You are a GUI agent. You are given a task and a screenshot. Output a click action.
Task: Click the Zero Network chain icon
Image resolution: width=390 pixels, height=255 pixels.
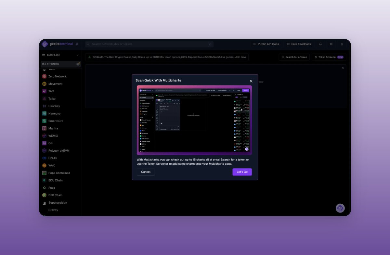tap(45, 76)
